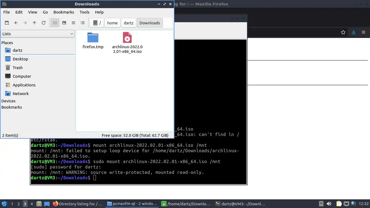This screenshot has width=370, height=208.
Task: Click the file manager window menu icon
Action: [4, 4]
